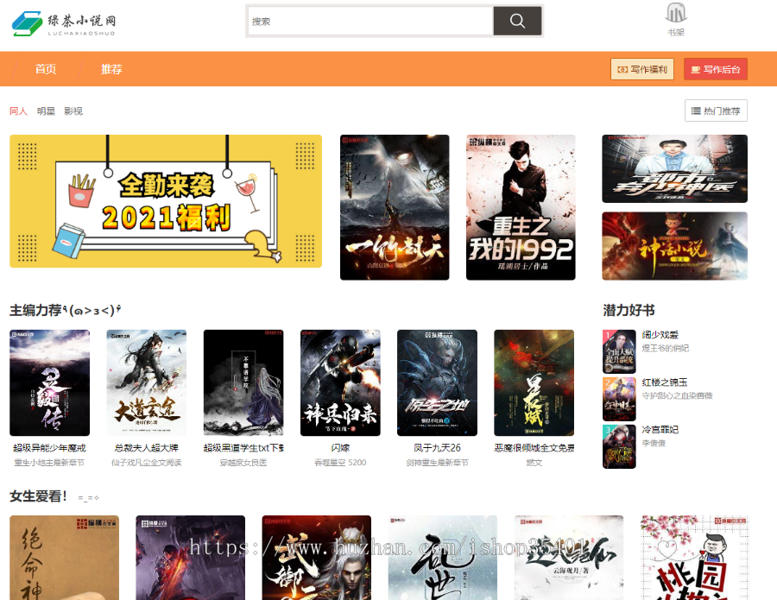Open the 乱世 book cover
The height and width of the screenshot is (600, 777).
pyautogui.click(x=443, y=558)
